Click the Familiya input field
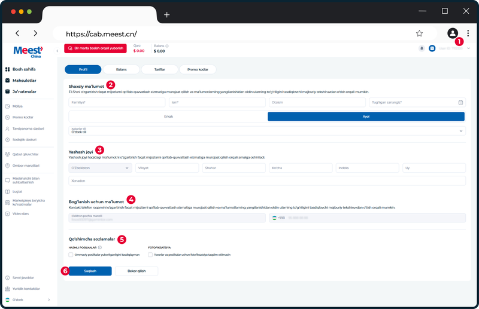 pyautogui.click(x=117, y=102)
